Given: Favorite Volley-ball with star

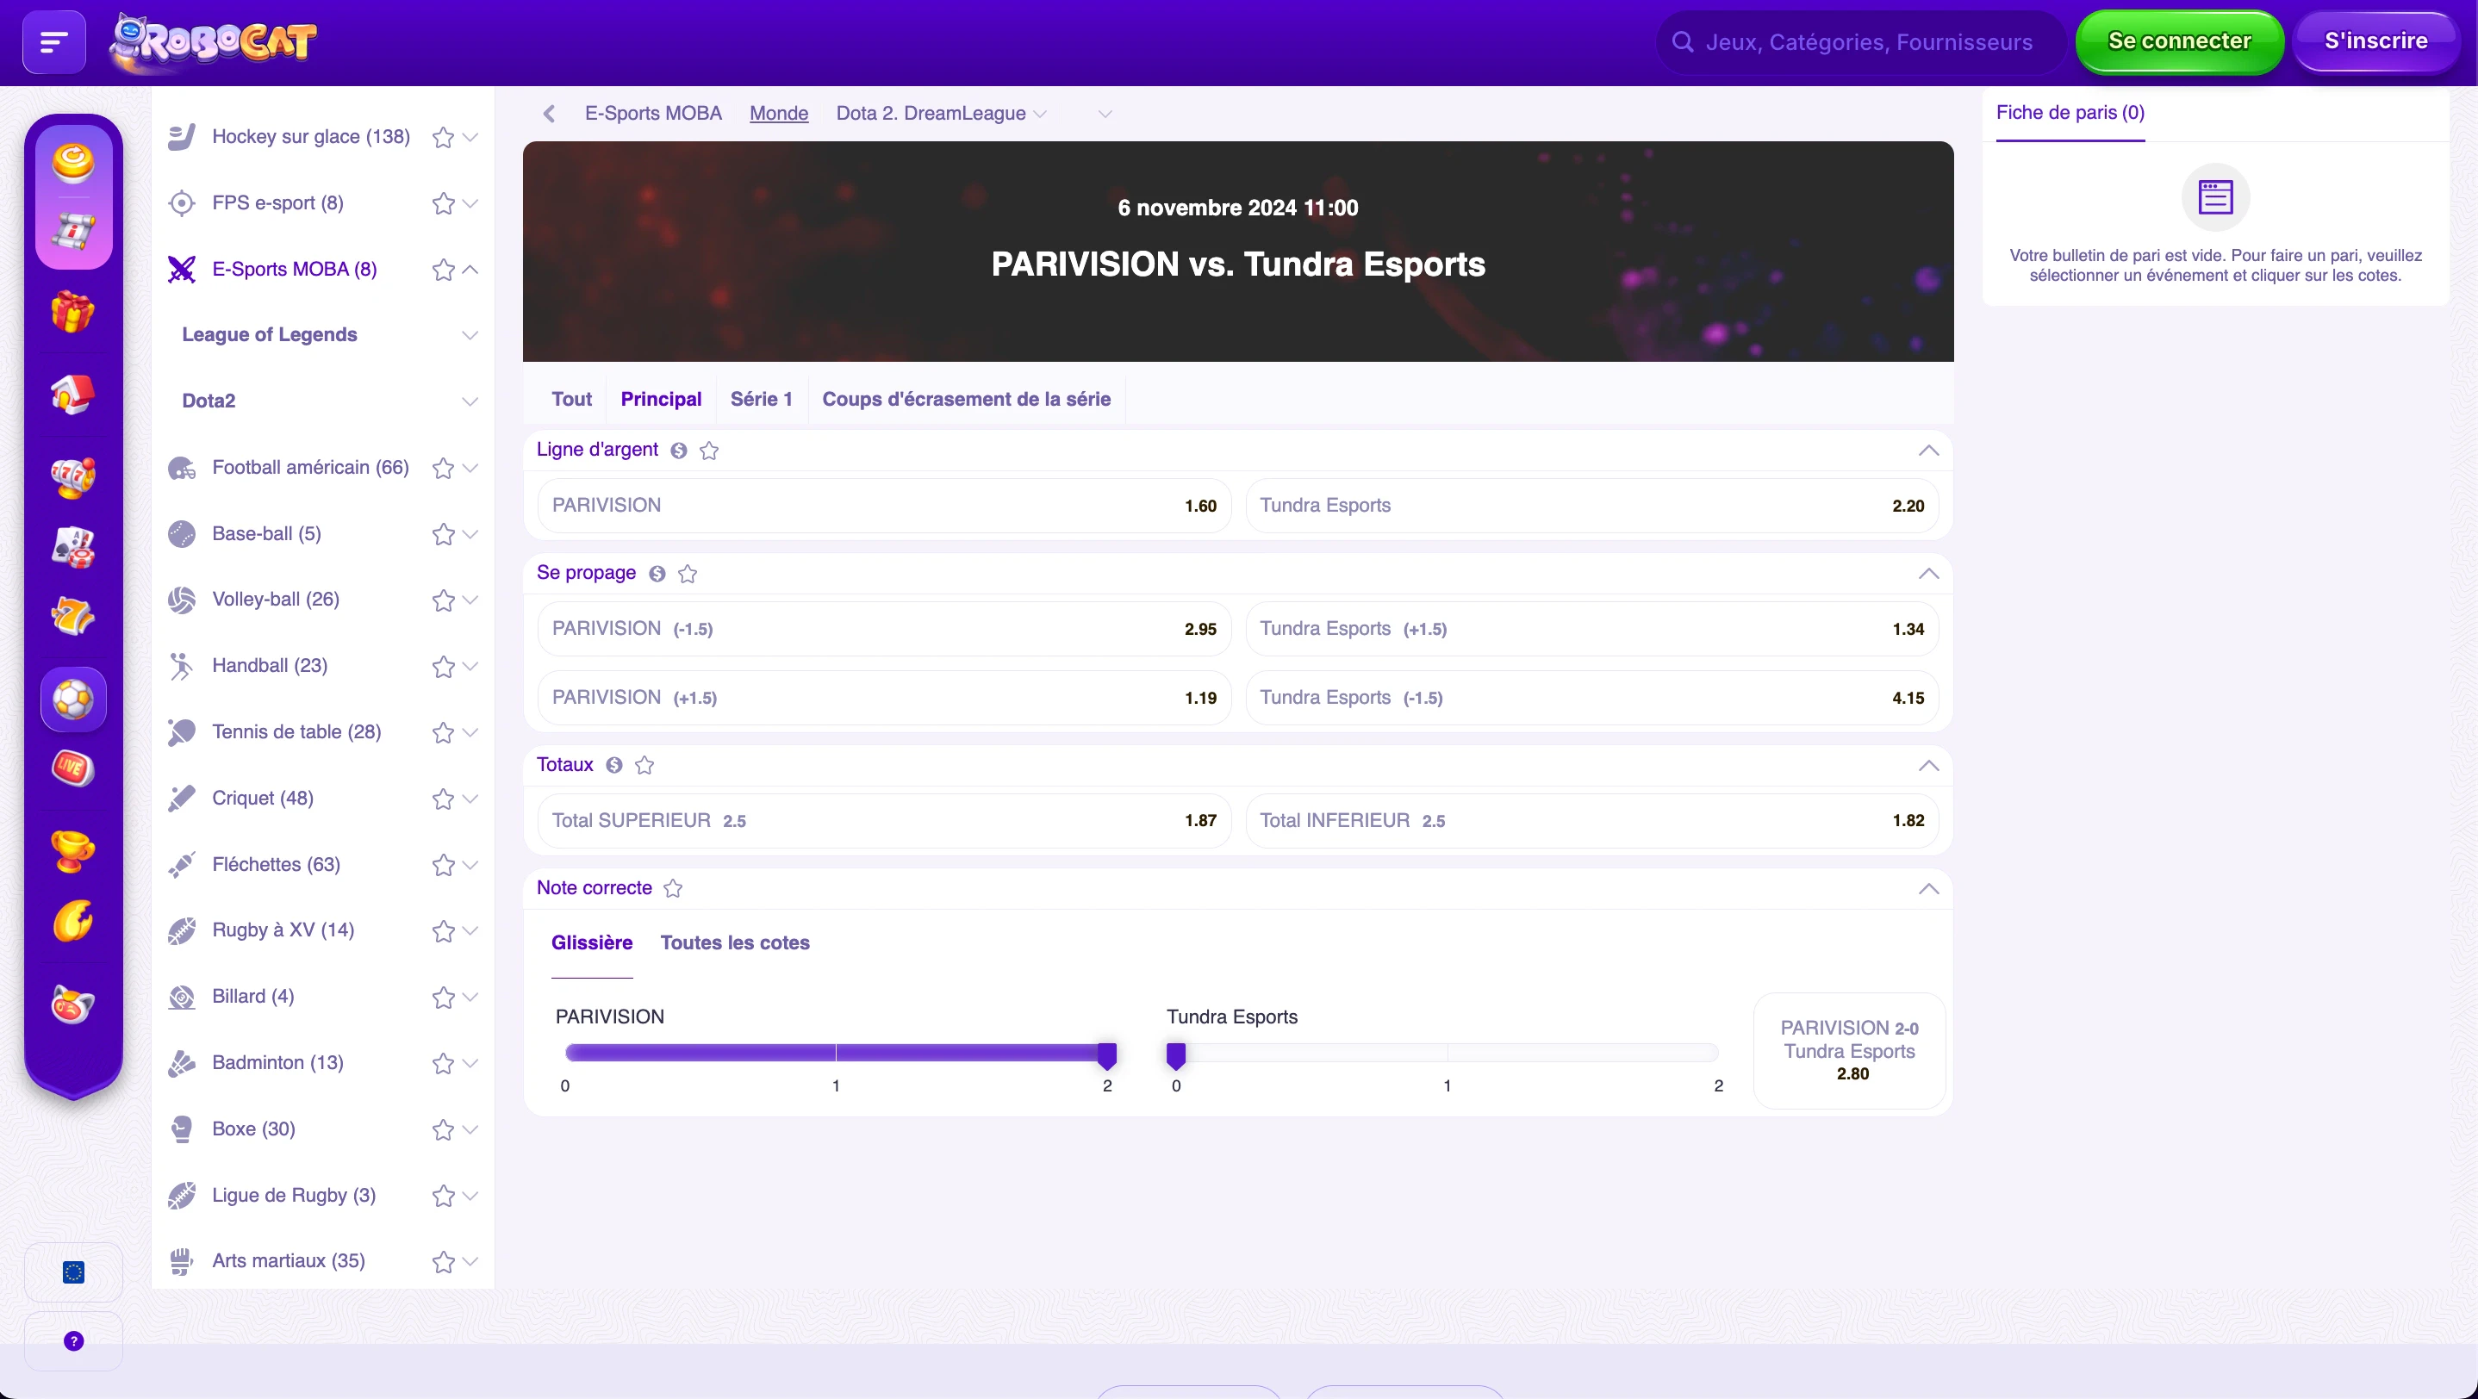Looking at the screenshot, I should [x=443, y=600].
